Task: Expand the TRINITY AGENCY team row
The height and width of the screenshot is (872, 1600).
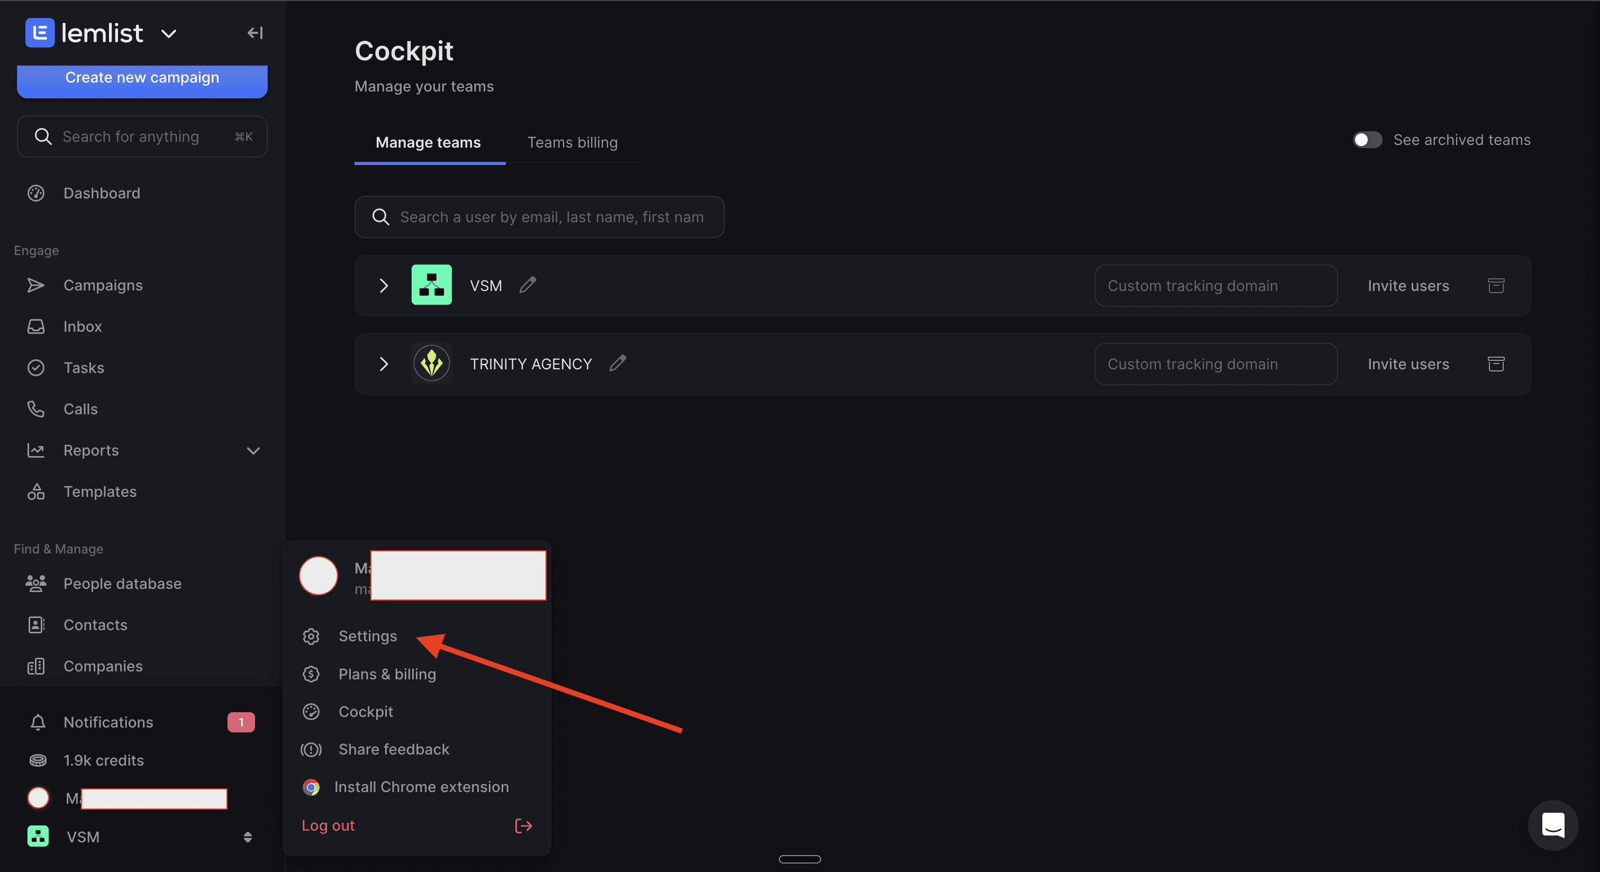Action: click(x=383, y=364)
